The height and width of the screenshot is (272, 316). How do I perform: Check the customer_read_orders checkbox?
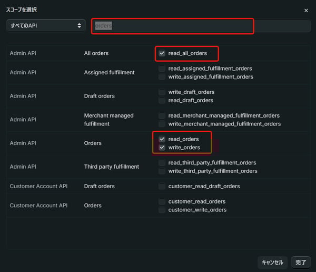(162, 201)
